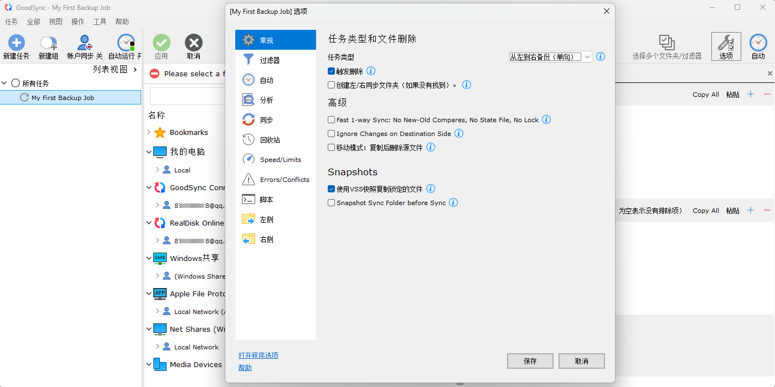Open the 视图 menu

(55, 22)
